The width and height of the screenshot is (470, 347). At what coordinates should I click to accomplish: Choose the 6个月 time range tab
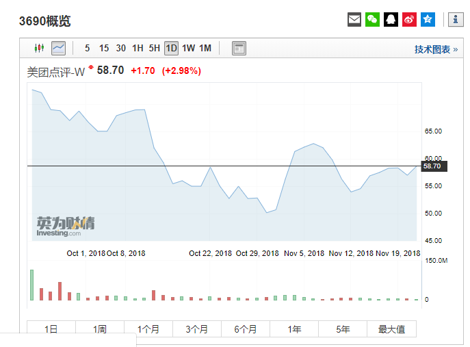(246, 329)
